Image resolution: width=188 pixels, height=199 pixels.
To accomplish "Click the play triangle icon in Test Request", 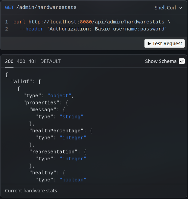I will pyautogui.click(x=149, y=44).
